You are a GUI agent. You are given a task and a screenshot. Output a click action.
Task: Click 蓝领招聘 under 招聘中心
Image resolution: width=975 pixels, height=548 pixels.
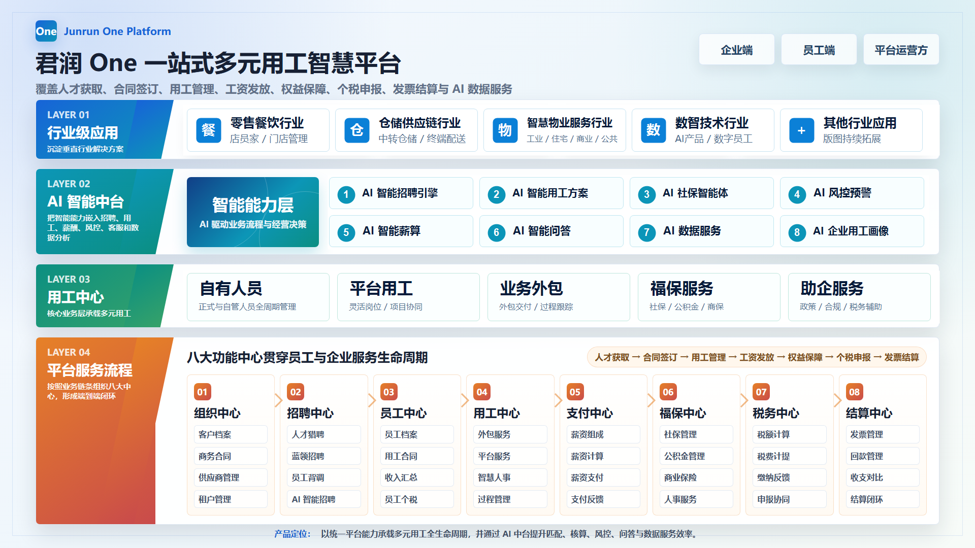coord(323,456)
